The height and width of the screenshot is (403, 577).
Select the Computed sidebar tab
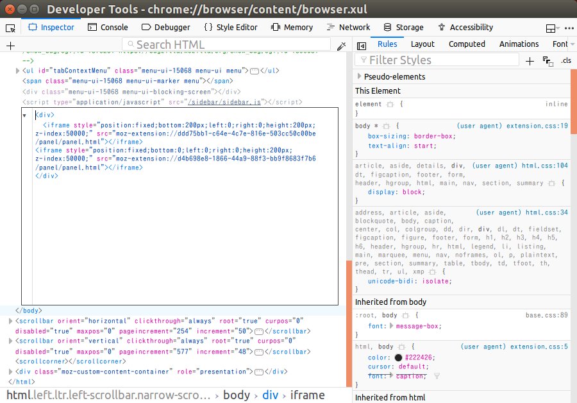[x=467, y=44]
